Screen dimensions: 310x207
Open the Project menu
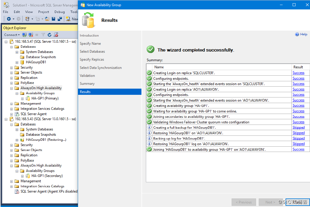pos(44,12)
